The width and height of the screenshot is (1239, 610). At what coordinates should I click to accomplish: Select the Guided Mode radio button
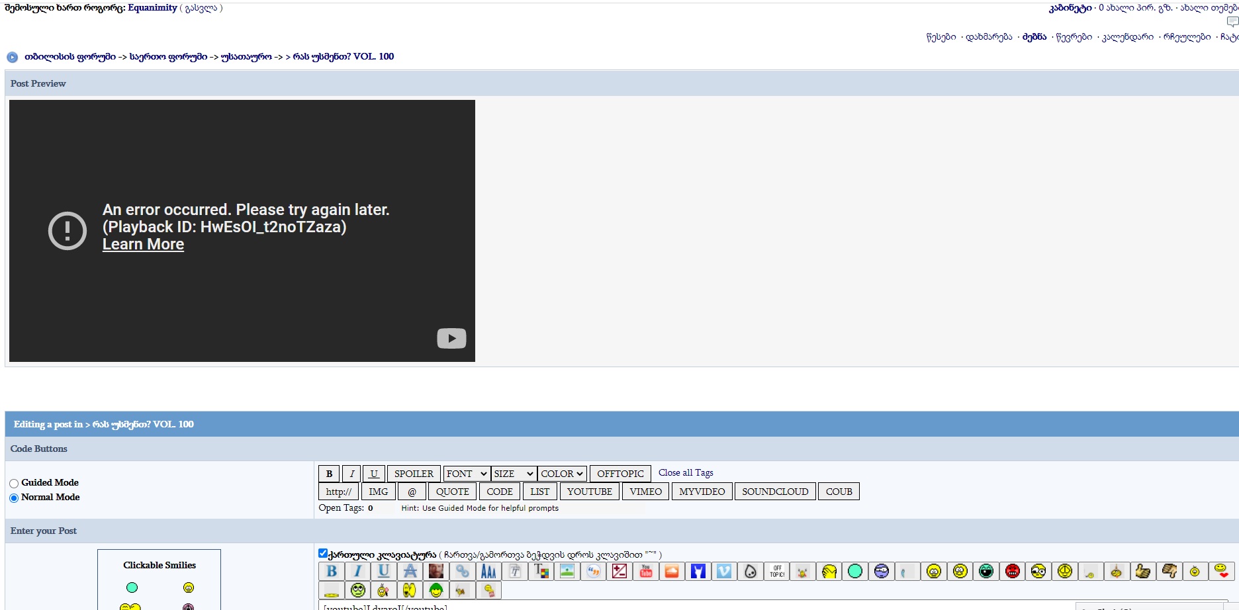(x=14, y=484)
